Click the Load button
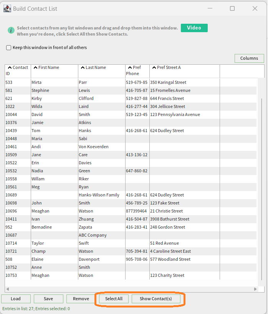The height and width of the screenshot is (314, 268). coord(16,299)
